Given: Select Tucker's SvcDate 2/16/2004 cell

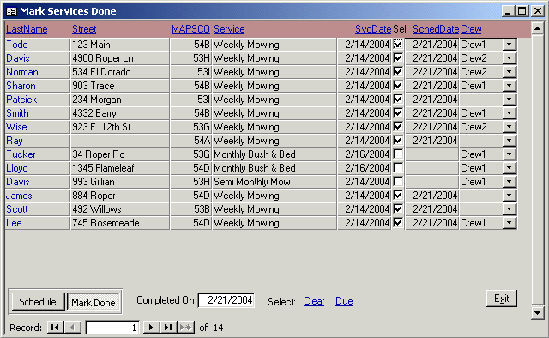Looking at the screenshot, I should 364,154.
